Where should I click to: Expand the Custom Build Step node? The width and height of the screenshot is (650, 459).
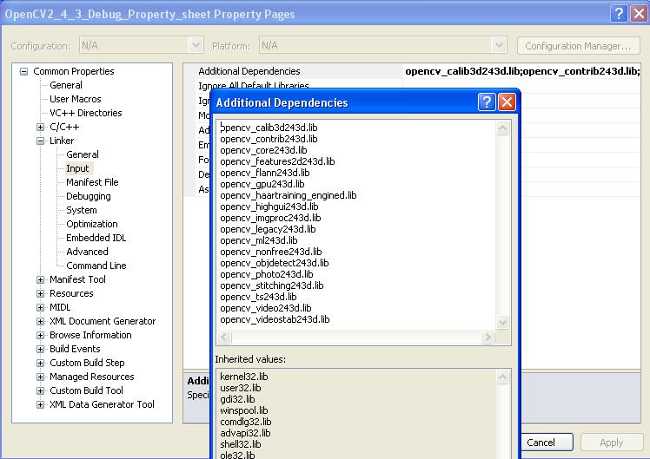click(40, 363)
